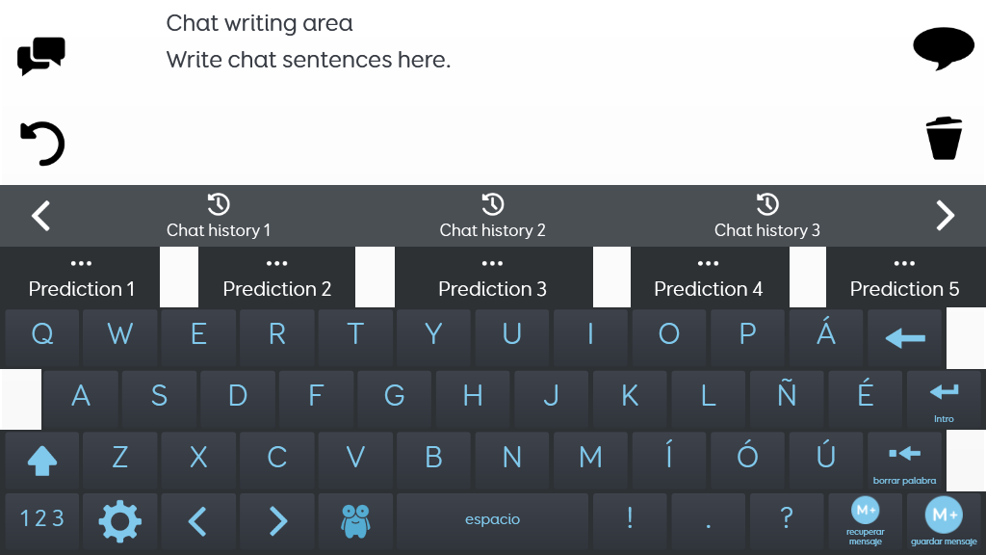Clear text with the trash bin icon
Viewport: 986px width, 555px height.
point(944,139)
